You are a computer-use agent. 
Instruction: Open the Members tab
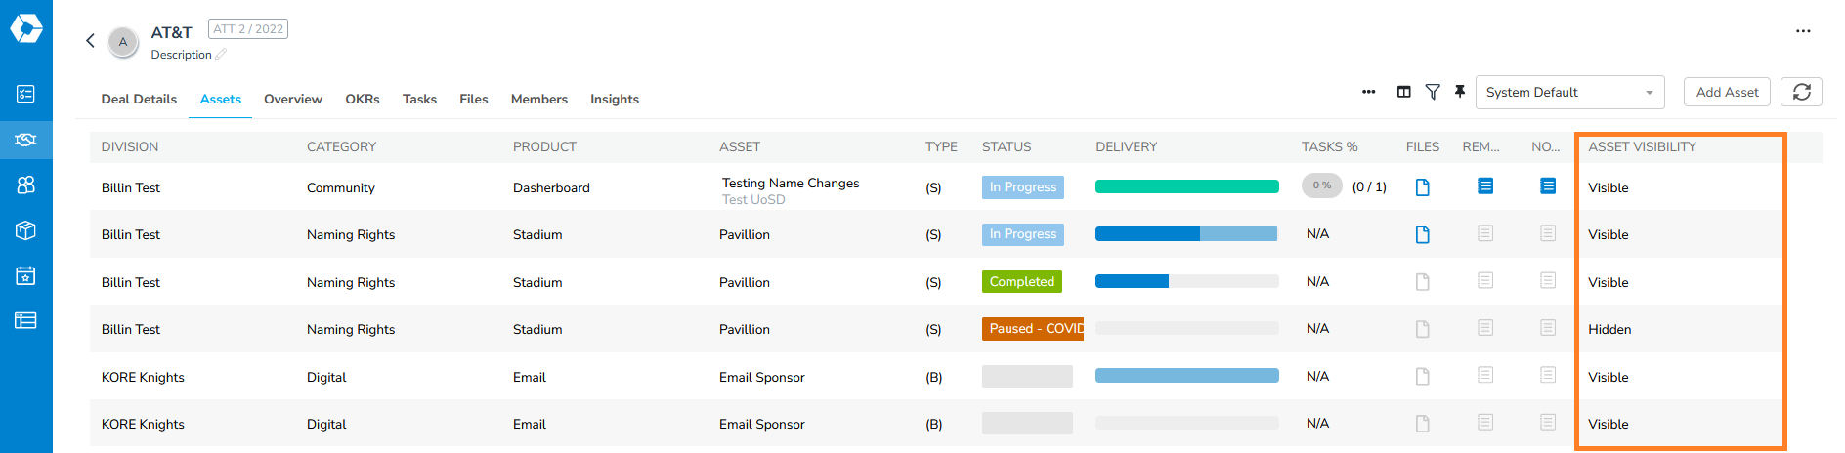coord(539,99)
